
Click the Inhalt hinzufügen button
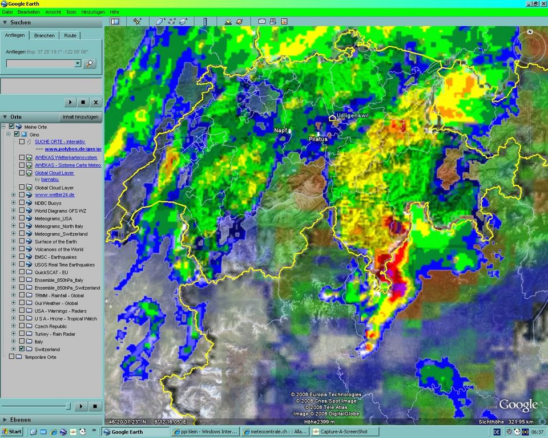[80, 117]
